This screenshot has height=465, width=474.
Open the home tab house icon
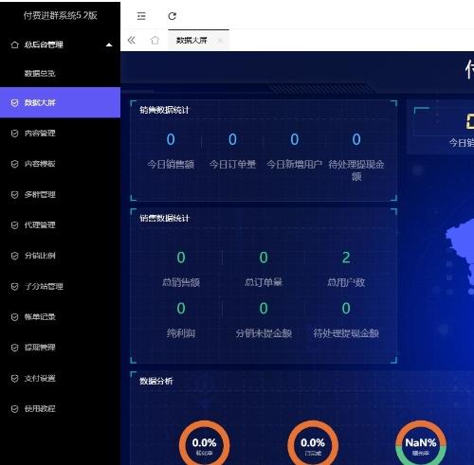pyautogui.click(x=155, y=40)
